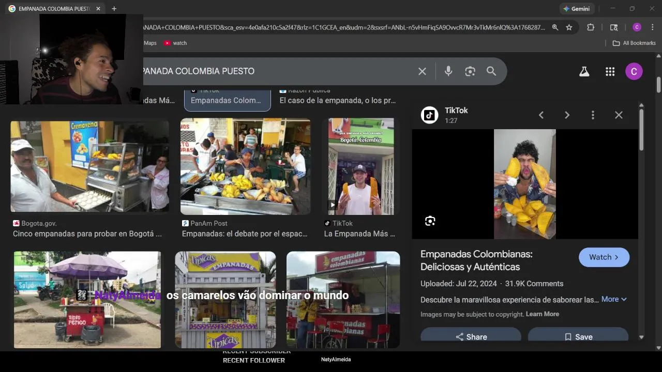This screenshot has height=372, width=662.
Task: Open the PanAm Post street stall image
Action: [x=246, y=166]
